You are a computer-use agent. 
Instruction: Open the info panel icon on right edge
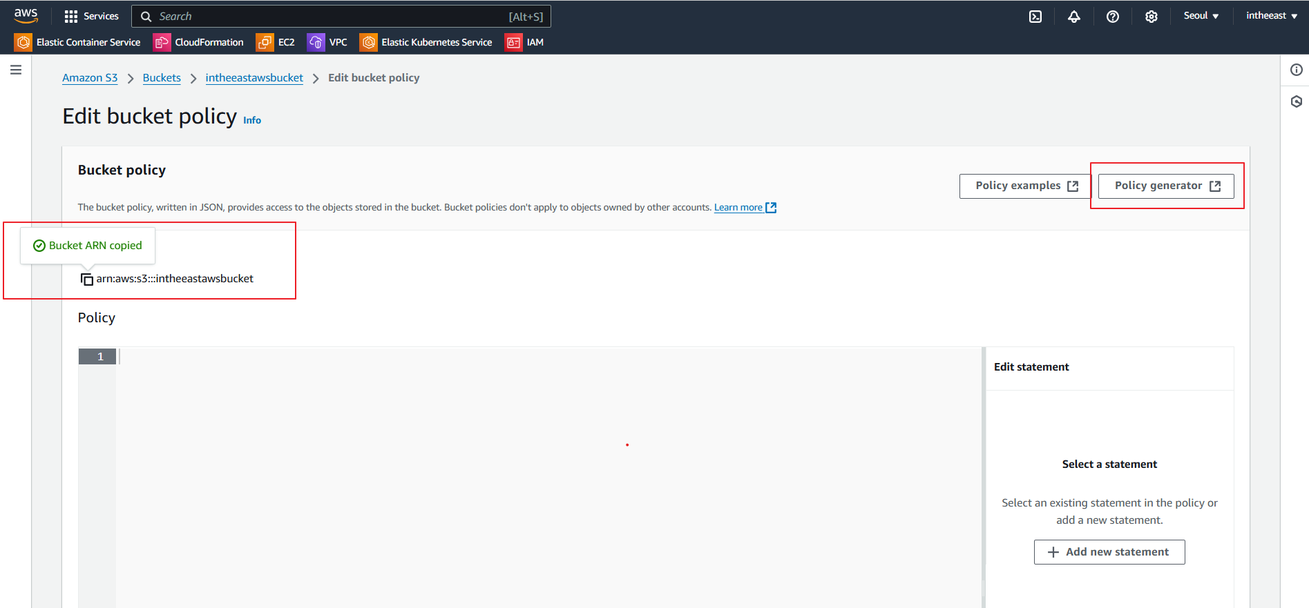[1297, 70]
